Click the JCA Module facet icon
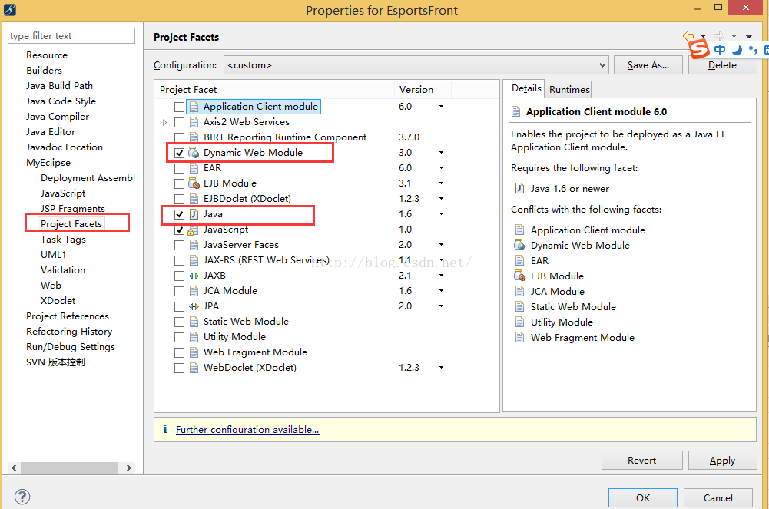 tap(194, 291)
